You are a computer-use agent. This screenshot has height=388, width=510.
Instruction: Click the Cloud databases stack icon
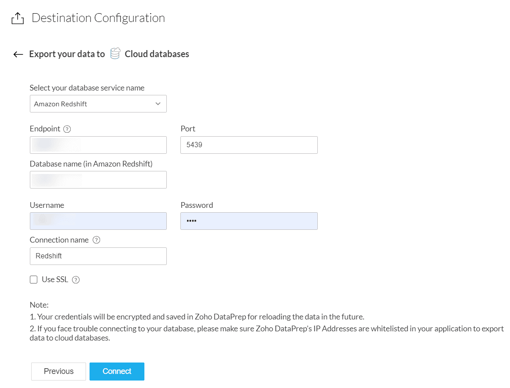coord(115,54)
